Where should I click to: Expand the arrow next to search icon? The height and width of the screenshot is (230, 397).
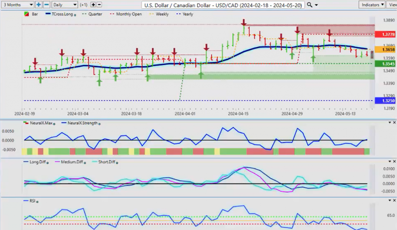click(x=317, y=5)
